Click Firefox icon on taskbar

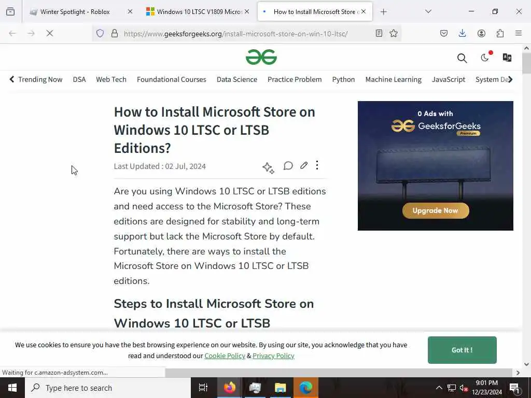(x=229, y=388)
